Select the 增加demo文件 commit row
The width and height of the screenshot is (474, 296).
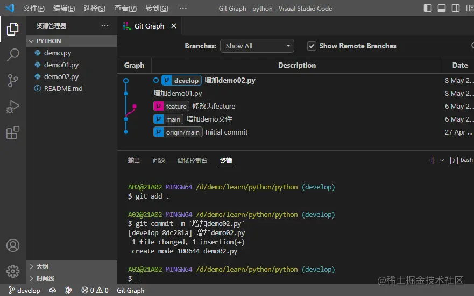(296, 119)
